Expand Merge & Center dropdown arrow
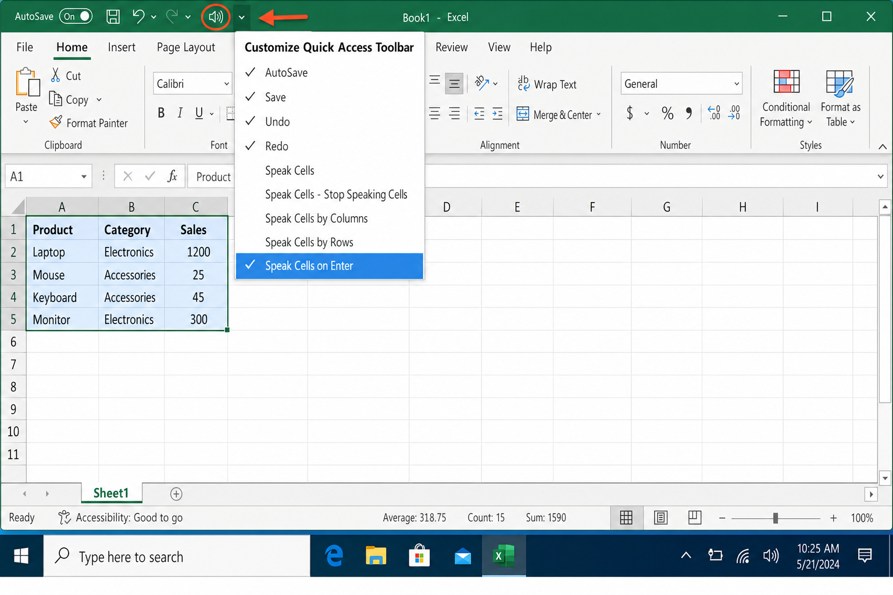The height and width of the screenshot is (595, 893). point(599,114)
